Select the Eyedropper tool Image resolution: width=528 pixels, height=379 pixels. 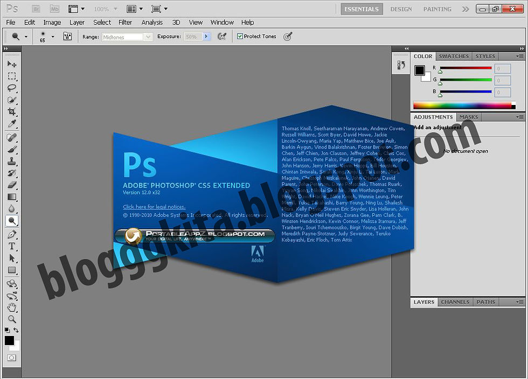tap(12, 124)
